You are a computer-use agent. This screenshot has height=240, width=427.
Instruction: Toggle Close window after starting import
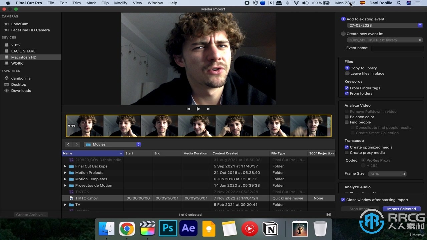tap(343, 200)
